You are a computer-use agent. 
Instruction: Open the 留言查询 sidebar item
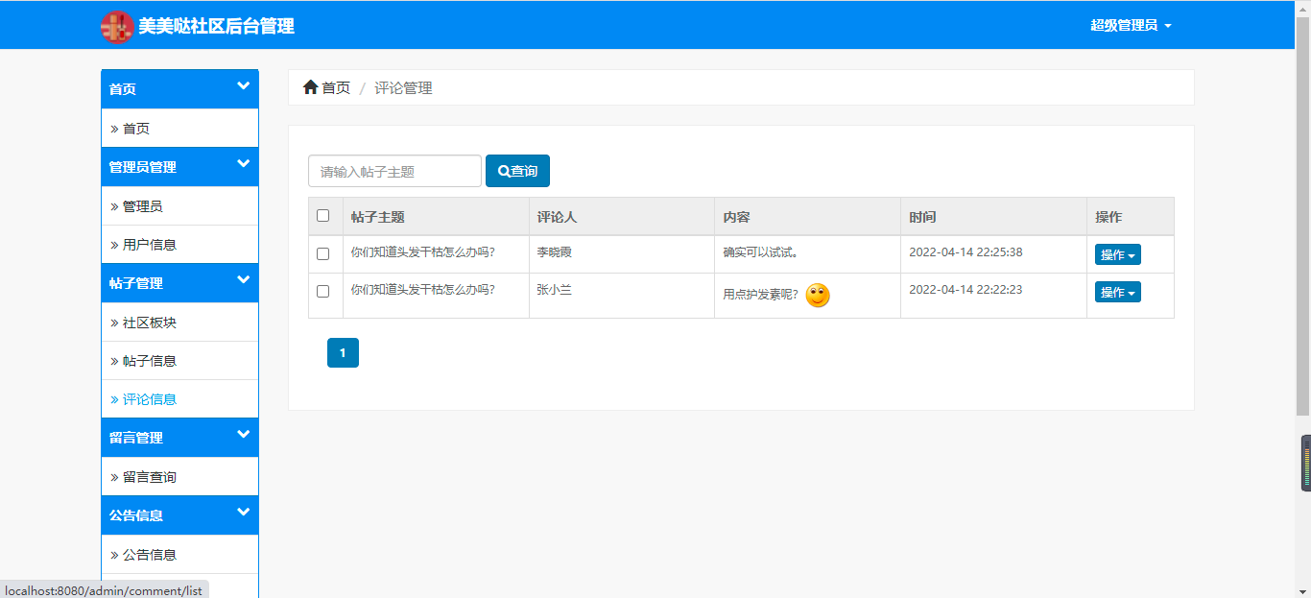pyautogui.click(x=179, y=477)
